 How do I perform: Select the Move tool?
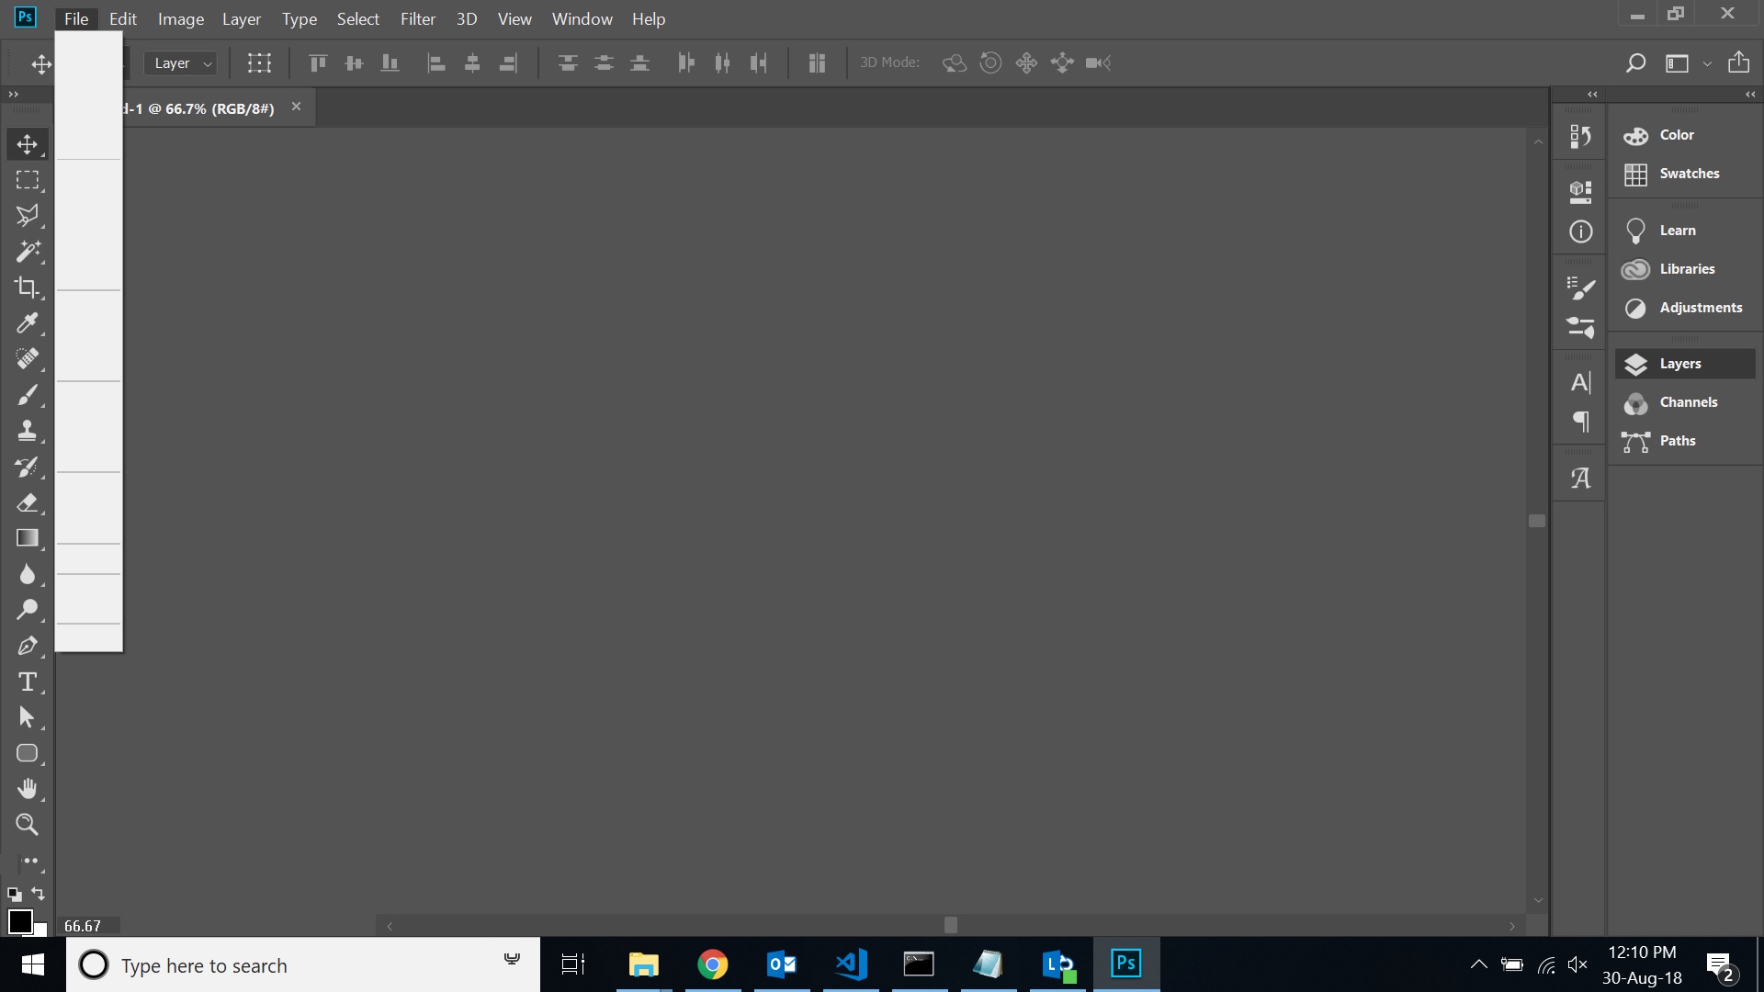tap(28, 143)
